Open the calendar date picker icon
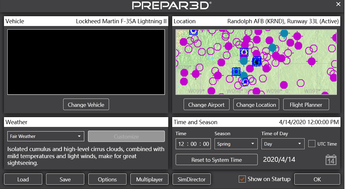 (331, 160)
